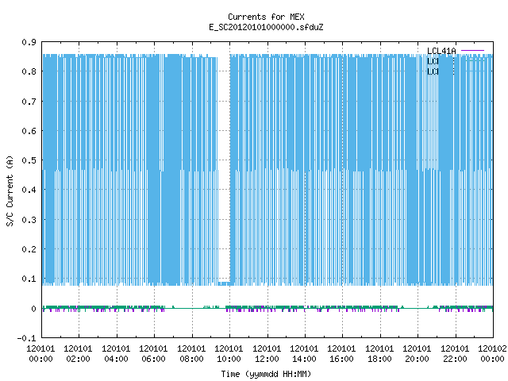Click the y-axis tick value 0.7

pyautogui.click(x=29, y=102)
